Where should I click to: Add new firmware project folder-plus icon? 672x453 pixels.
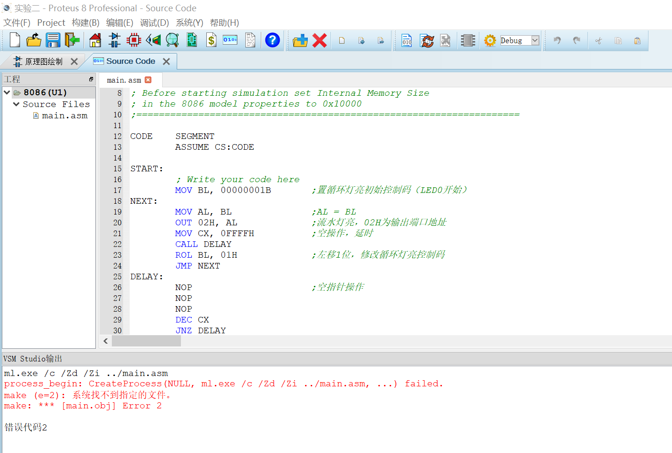point(300,40)
